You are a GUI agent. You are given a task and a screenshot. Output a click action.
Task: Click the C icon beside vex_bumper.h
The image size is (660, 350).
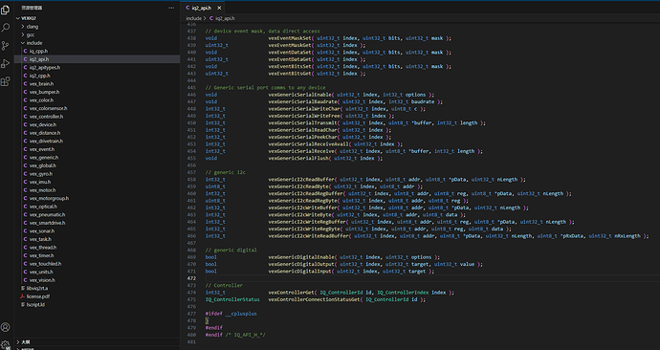coord(25,92)
